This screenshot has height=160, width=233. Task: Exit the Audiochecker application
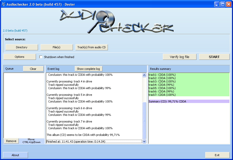point(217,155)
